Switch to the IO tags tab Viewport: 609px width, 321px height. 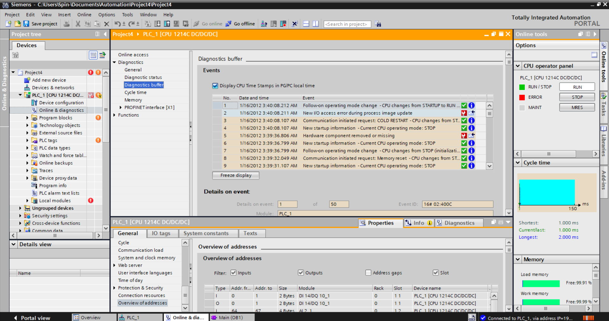click(x=161, y=233)
